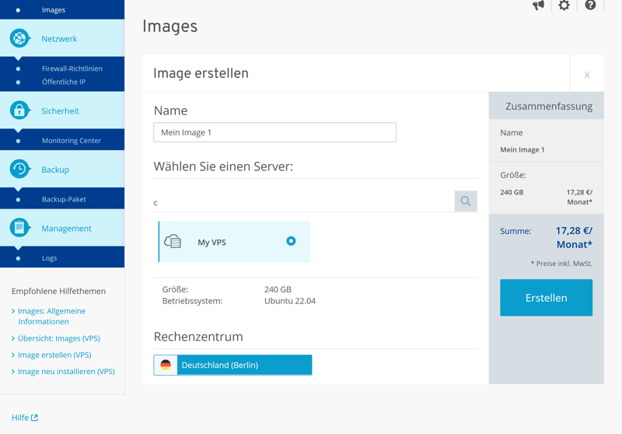Screen dimensions: 622x434
Task: Open Monitoring Center menu item
Action: pyautogui.click(x=72, y=141)
